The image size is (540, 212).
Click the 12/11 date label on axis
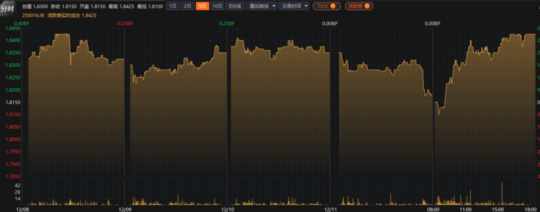coord(330,209)
